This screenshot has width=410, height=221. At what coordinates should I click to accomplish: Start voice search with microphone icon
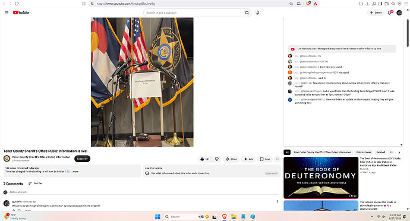[257, 12]
